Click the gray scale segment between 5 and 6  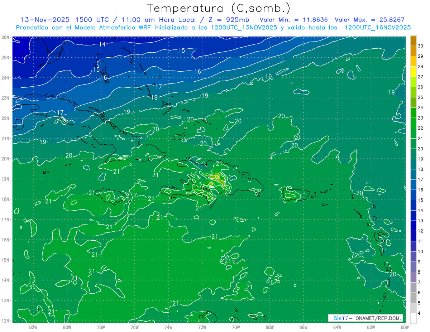tap(413, 298)
